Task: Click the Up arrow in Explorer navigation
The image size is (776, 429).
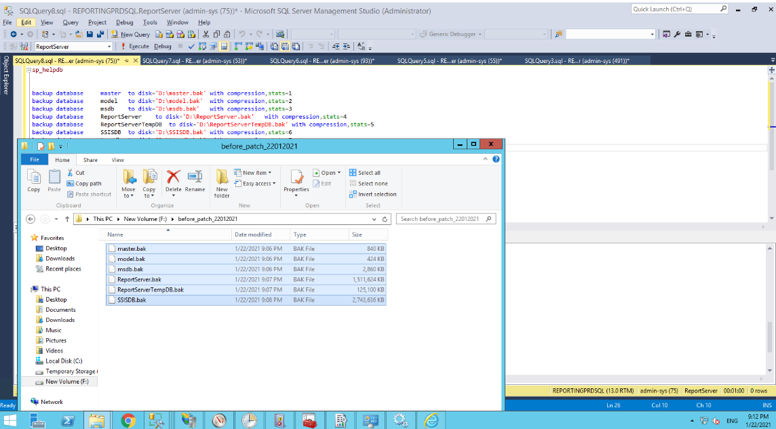Action: tap(66, 219)
